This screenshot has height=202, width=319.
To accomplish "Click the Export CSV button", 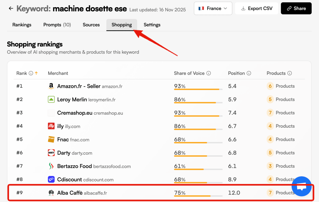I will tap(256, 8).
